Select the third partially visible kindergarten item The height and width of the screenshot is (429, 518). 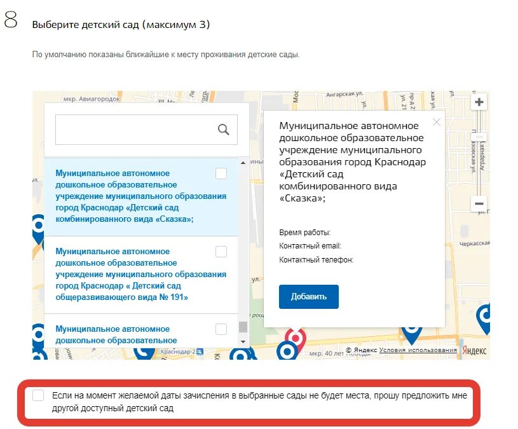(x=141, y=331)
